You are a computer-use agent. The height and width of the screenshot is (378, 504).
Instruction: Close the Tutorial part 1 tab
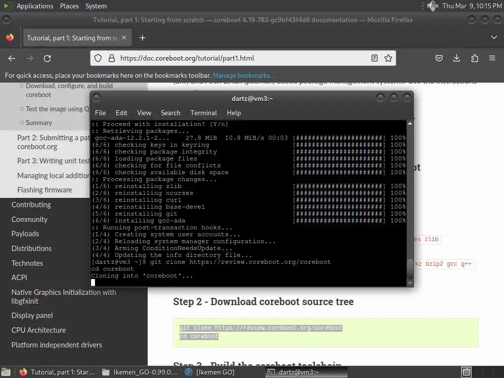click(x=124, y=37)
